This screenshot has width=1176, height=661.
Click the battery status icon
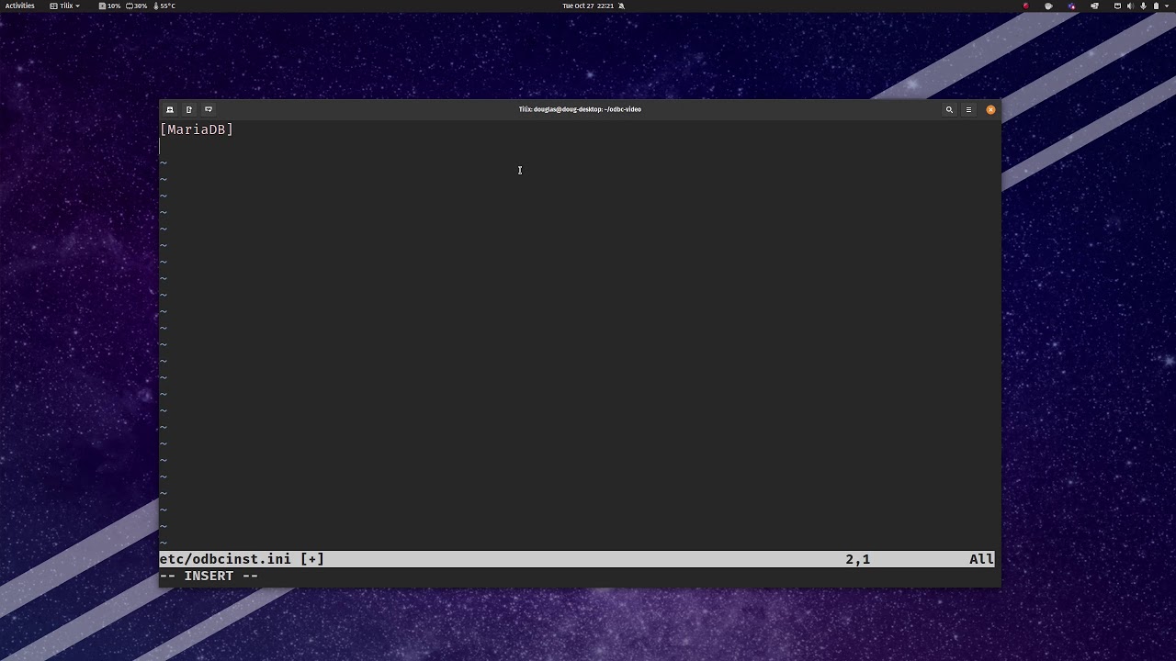pyautogui.click(x=1156, y=6)
